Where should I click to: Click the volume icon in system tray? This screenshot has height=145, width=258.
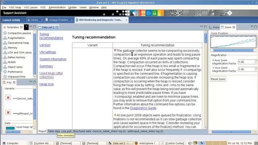(x=190, y=143)
